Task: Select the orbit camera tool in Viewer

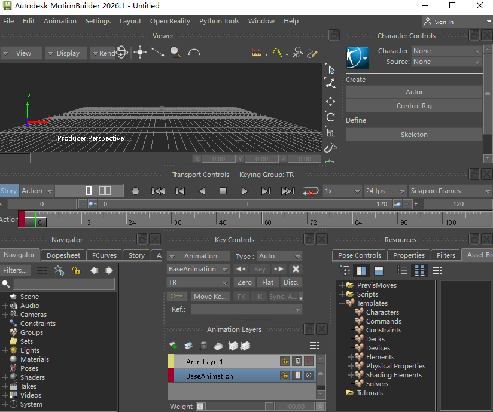Action: 122,52
